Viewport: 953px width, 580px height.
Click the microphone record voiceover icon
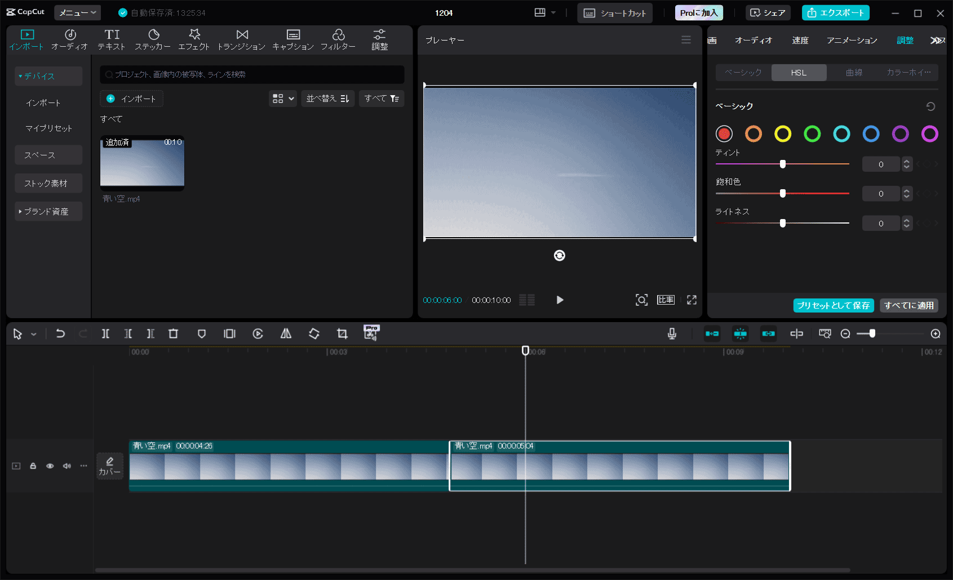pyautogui.click(x=672, y=334)
